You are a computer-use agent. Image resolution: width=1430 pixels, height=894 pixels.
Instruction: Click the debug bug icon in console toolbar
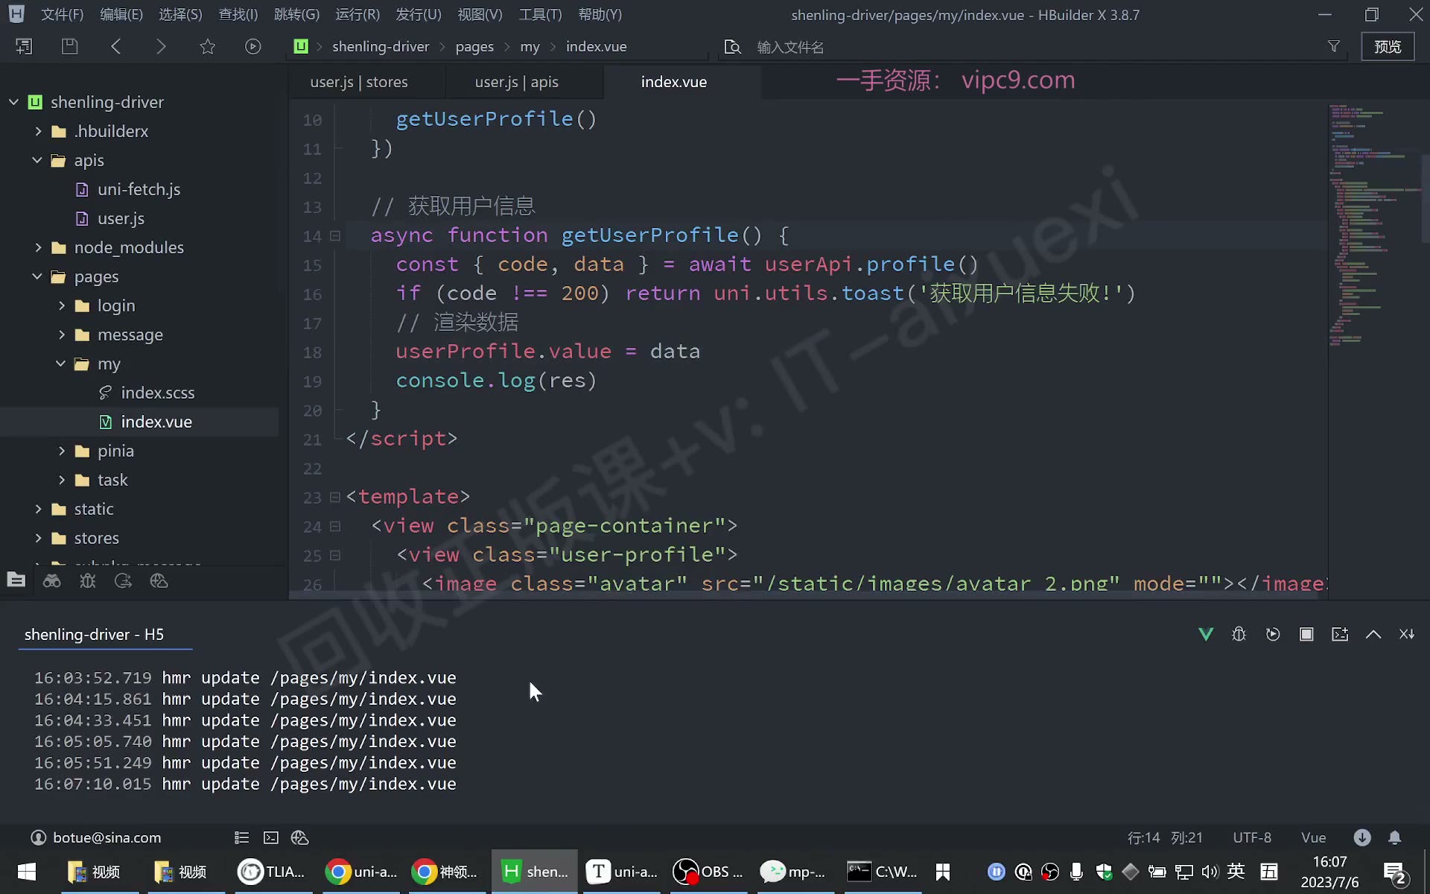point(1239,634)
